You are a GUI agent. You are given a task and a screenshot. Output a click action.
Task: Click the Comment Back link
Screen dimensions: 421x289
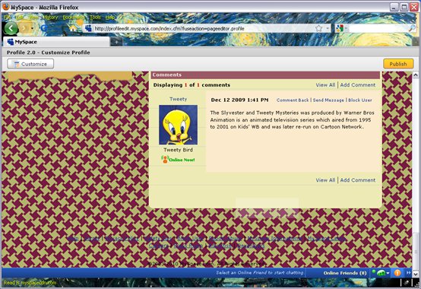click(293, 100)
